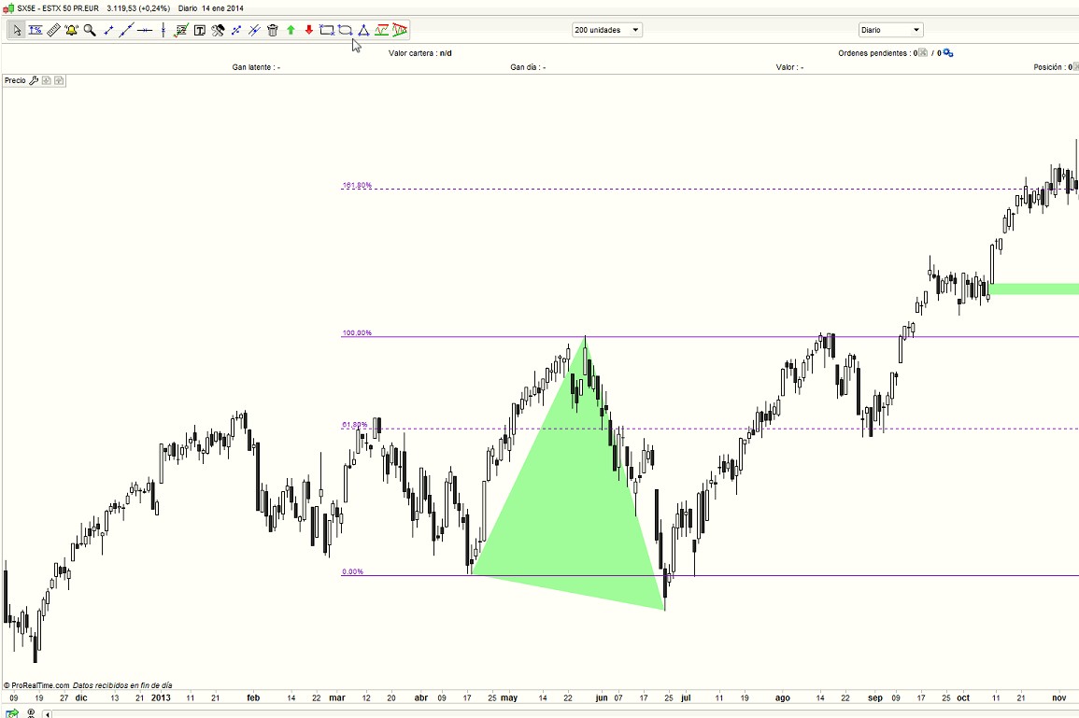Click the SX5E - ESTX 50 PR.EUR title
The image size is (1079, 718).
[58, 8]
